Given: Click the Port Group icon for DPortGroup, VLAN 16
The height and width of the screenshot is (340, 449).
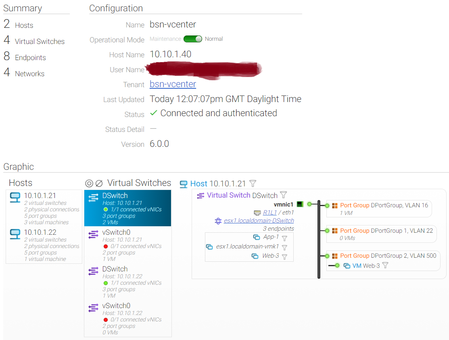Looking at the screenshot, I should tap(335, 205).
